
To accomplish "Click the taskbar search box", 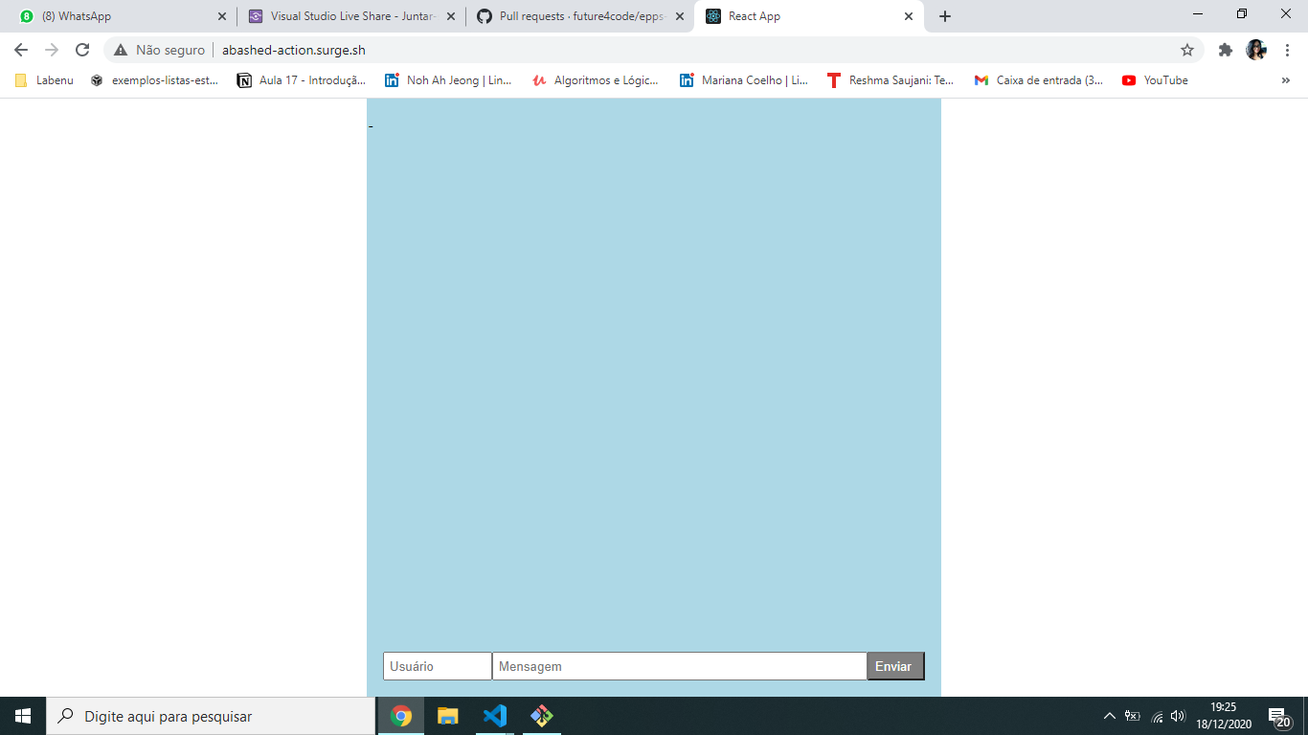I will [211, 716].
